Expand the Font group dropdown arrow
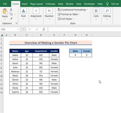Screen dimensions: 121x113 (x=23, y=19)
